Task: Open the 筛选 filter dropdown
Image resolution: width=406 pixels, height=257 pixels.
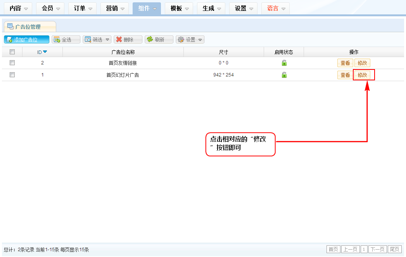Action: point(97,40)
